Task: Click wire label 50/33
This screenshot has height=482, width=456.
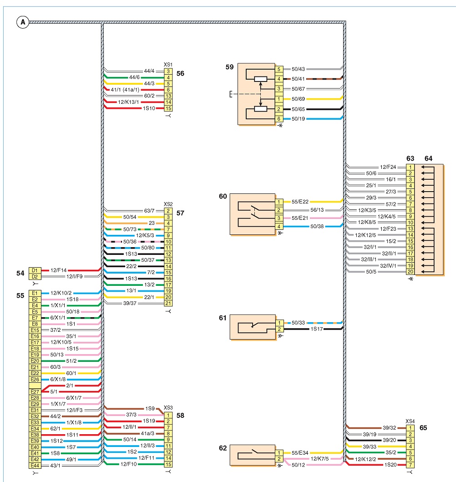Action: pos(299,323)
